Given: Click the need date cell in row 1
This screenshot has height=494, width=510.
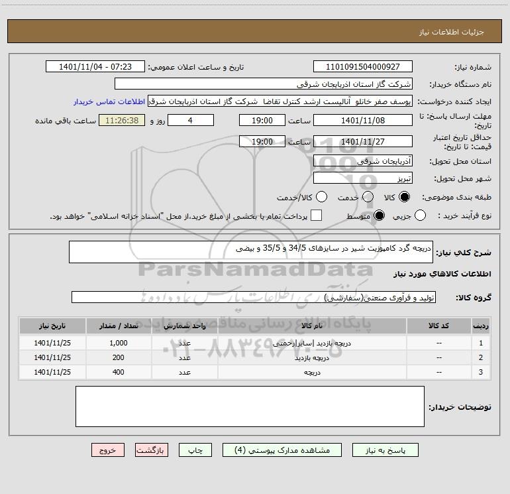Looking at the screenshot, I should click(52, 343).
